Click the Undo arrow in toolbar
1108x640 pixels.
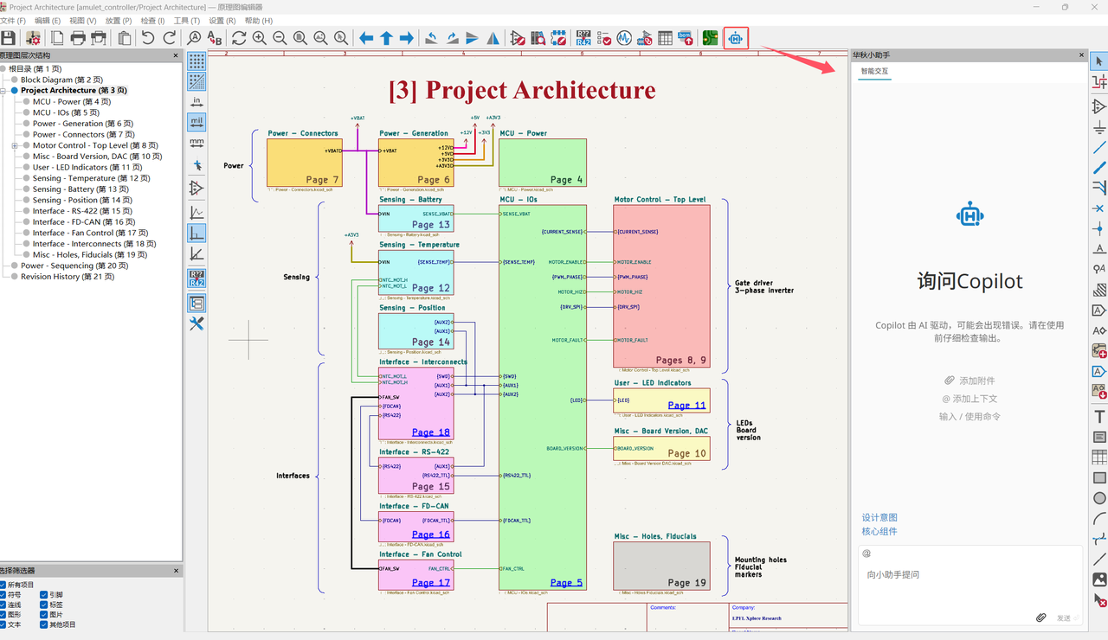pos(148,38)
